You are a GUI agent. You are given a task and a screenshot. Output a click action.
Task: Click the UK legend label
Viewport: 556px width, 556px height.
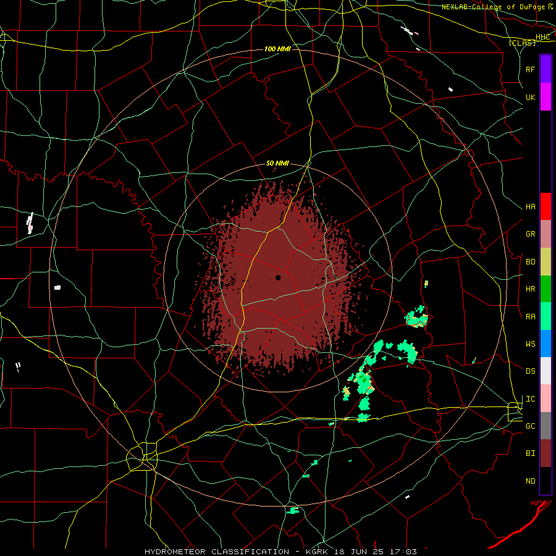[x=530, y=97]
